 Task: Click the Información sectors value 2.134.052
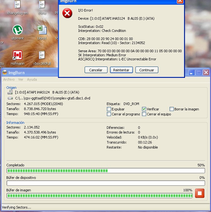(32, 127)
